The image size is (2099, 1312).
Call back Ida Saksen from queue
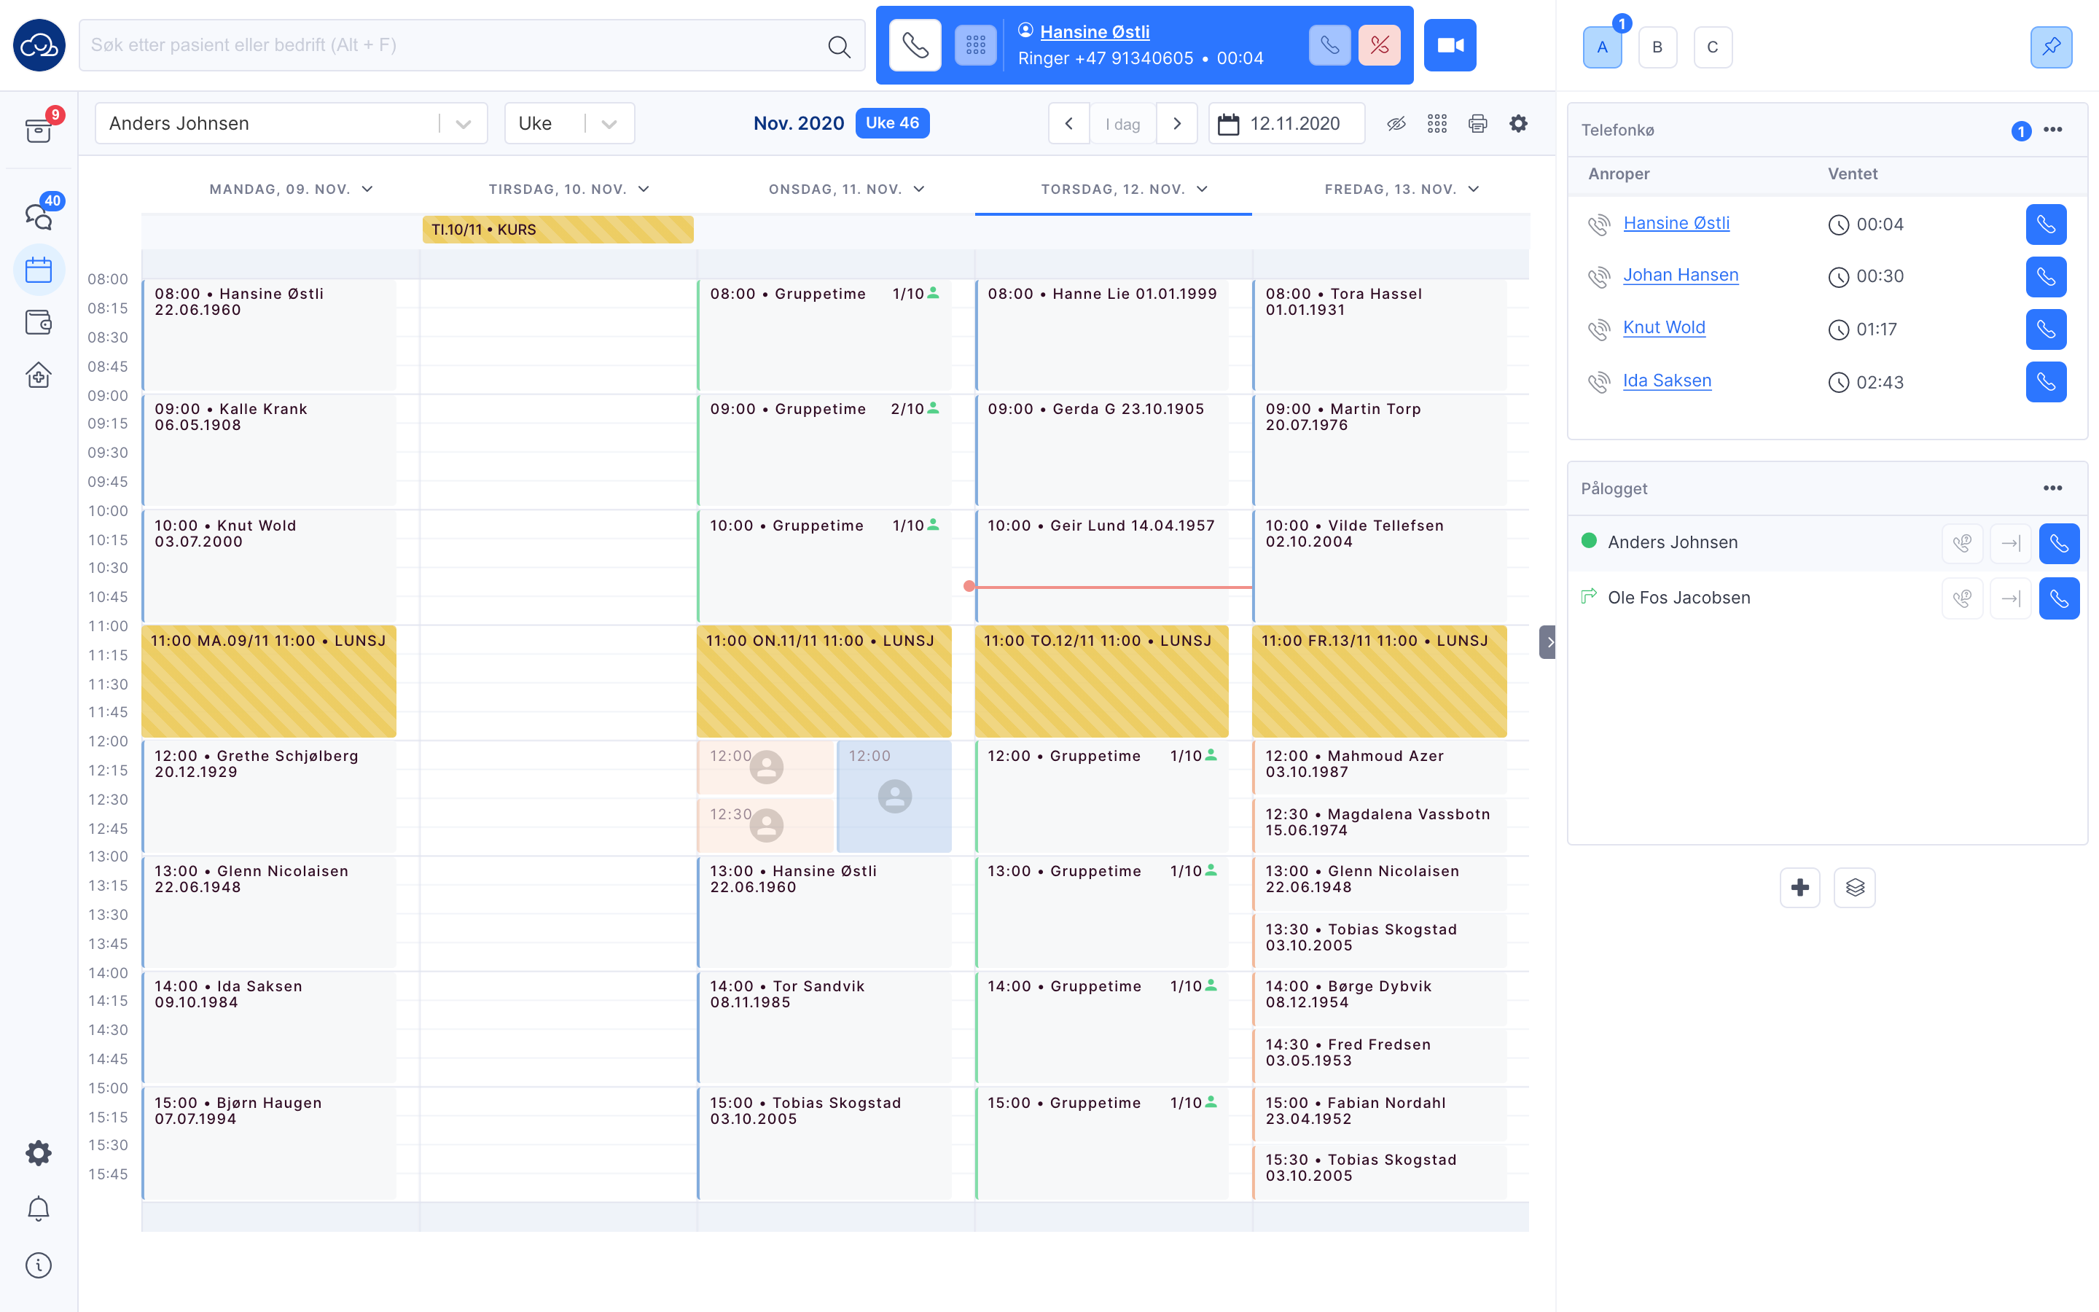pos(2046,382)
